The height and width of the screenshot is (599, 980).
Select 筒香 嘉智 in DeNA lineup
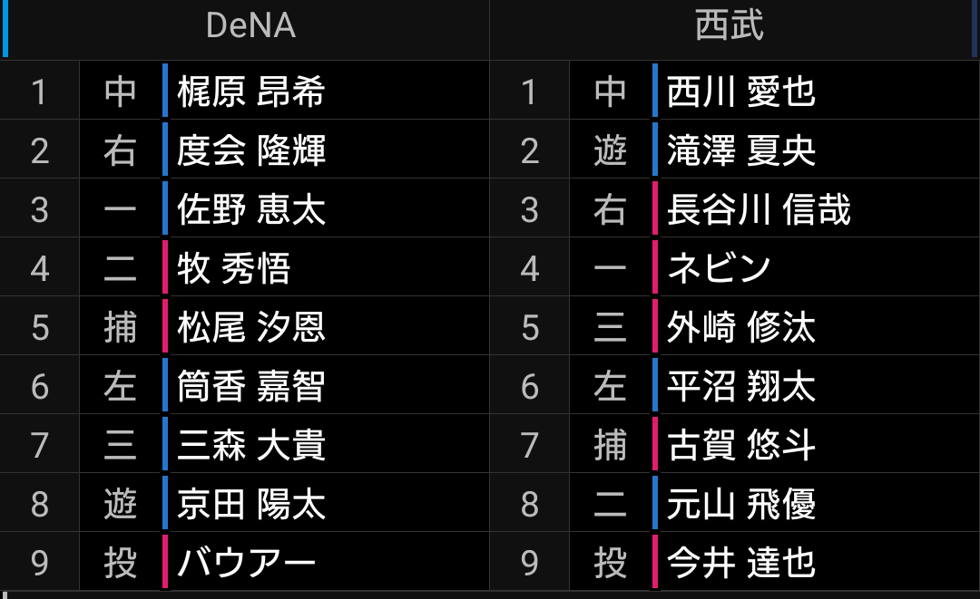(251, 386)
